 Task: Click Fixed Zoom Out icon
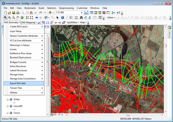click(x=31, y=18)
